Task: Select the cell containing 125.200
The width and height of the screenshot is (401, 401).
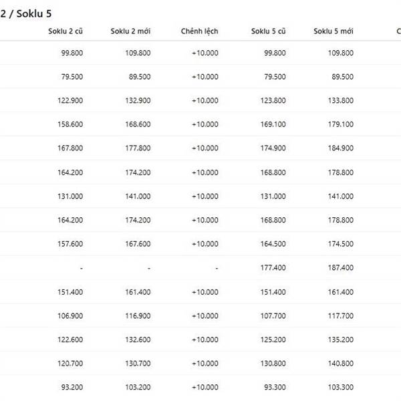Action: coord(274,340)
